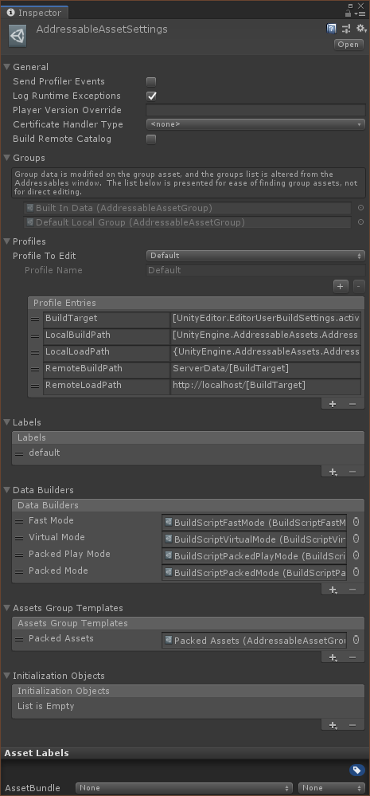Click the preset sliders icon in header
The image size is (370, 796).
346,29
